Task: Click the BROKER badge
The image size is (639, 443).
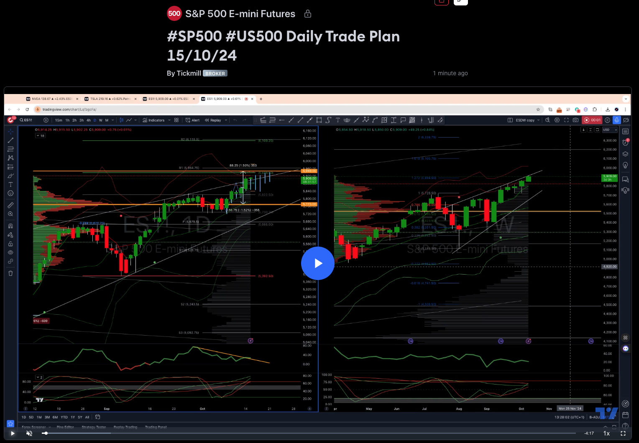Action: coord(215,74)
